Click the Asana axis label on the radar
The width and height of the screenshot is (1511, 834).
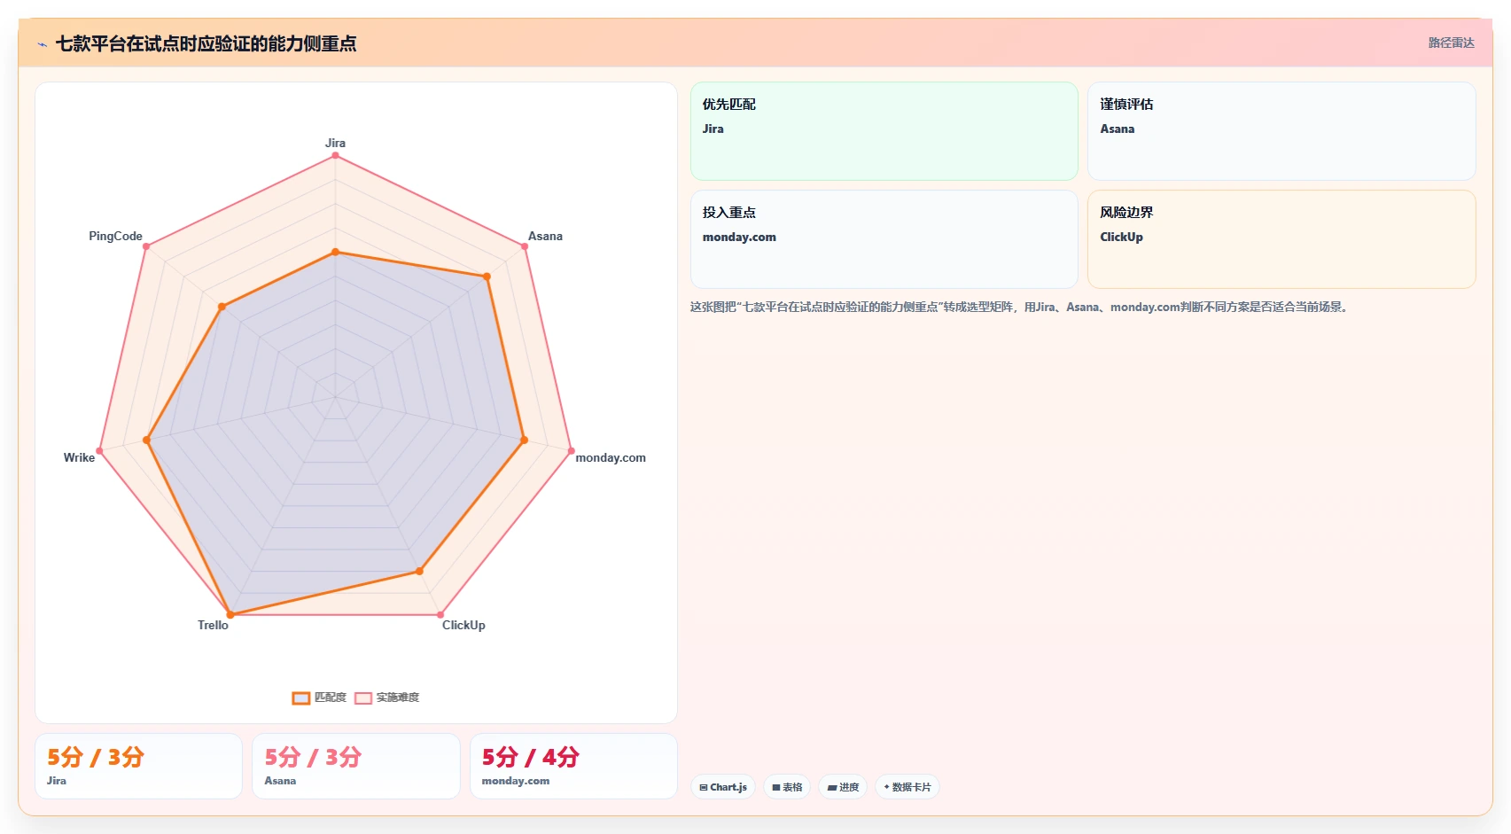pyautogui.click(x=545, y=236)
